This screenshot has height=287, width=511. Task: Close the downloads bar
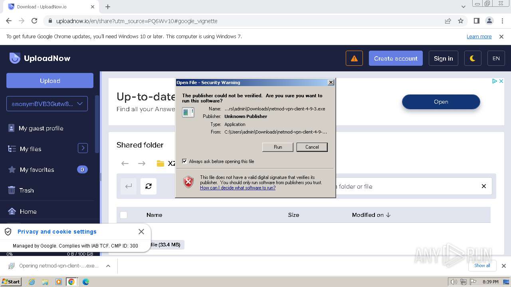[x=504, y=266]
